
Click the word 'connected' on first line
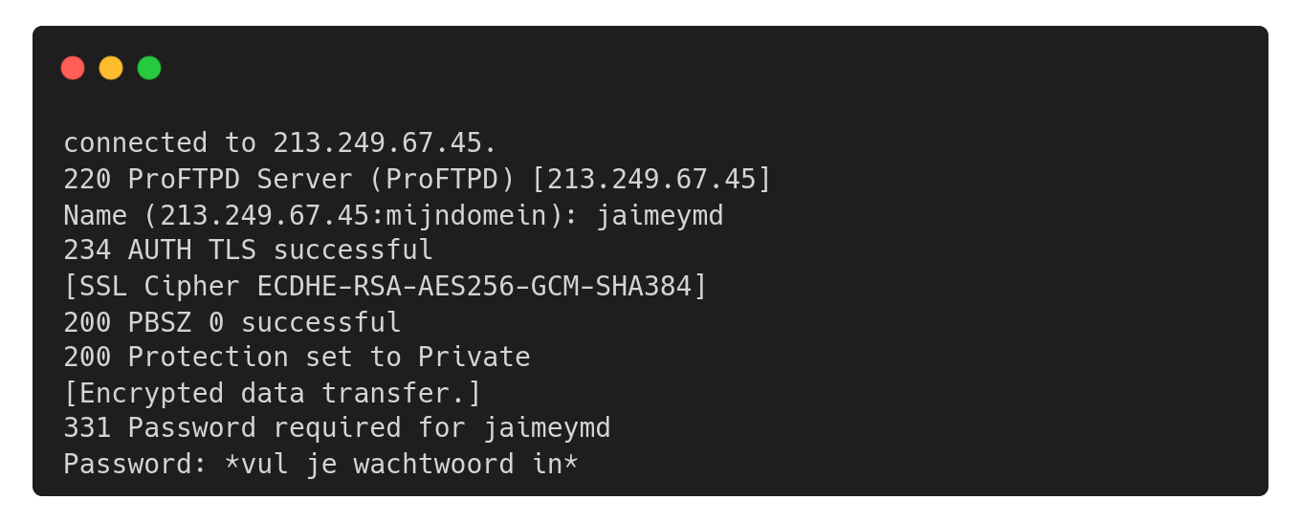point(135,143)
